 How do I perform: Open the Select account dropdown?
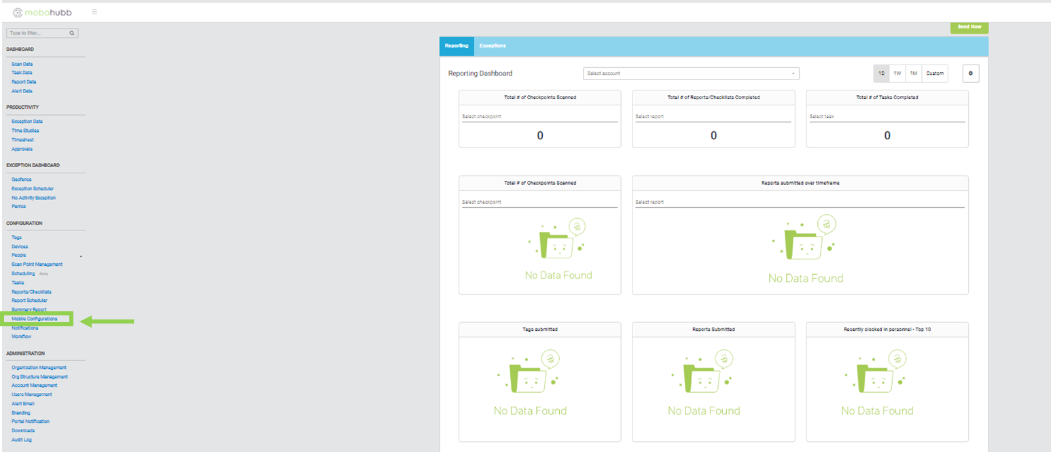coord(690,73)
